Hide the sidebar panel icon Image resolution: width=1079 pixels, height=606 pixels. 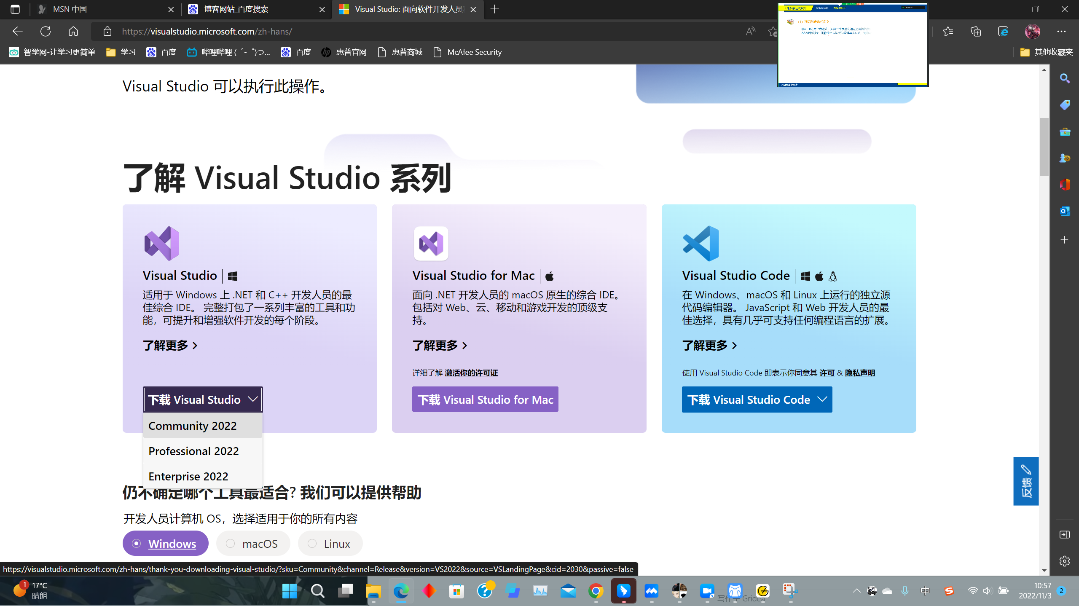point(1065,534)
